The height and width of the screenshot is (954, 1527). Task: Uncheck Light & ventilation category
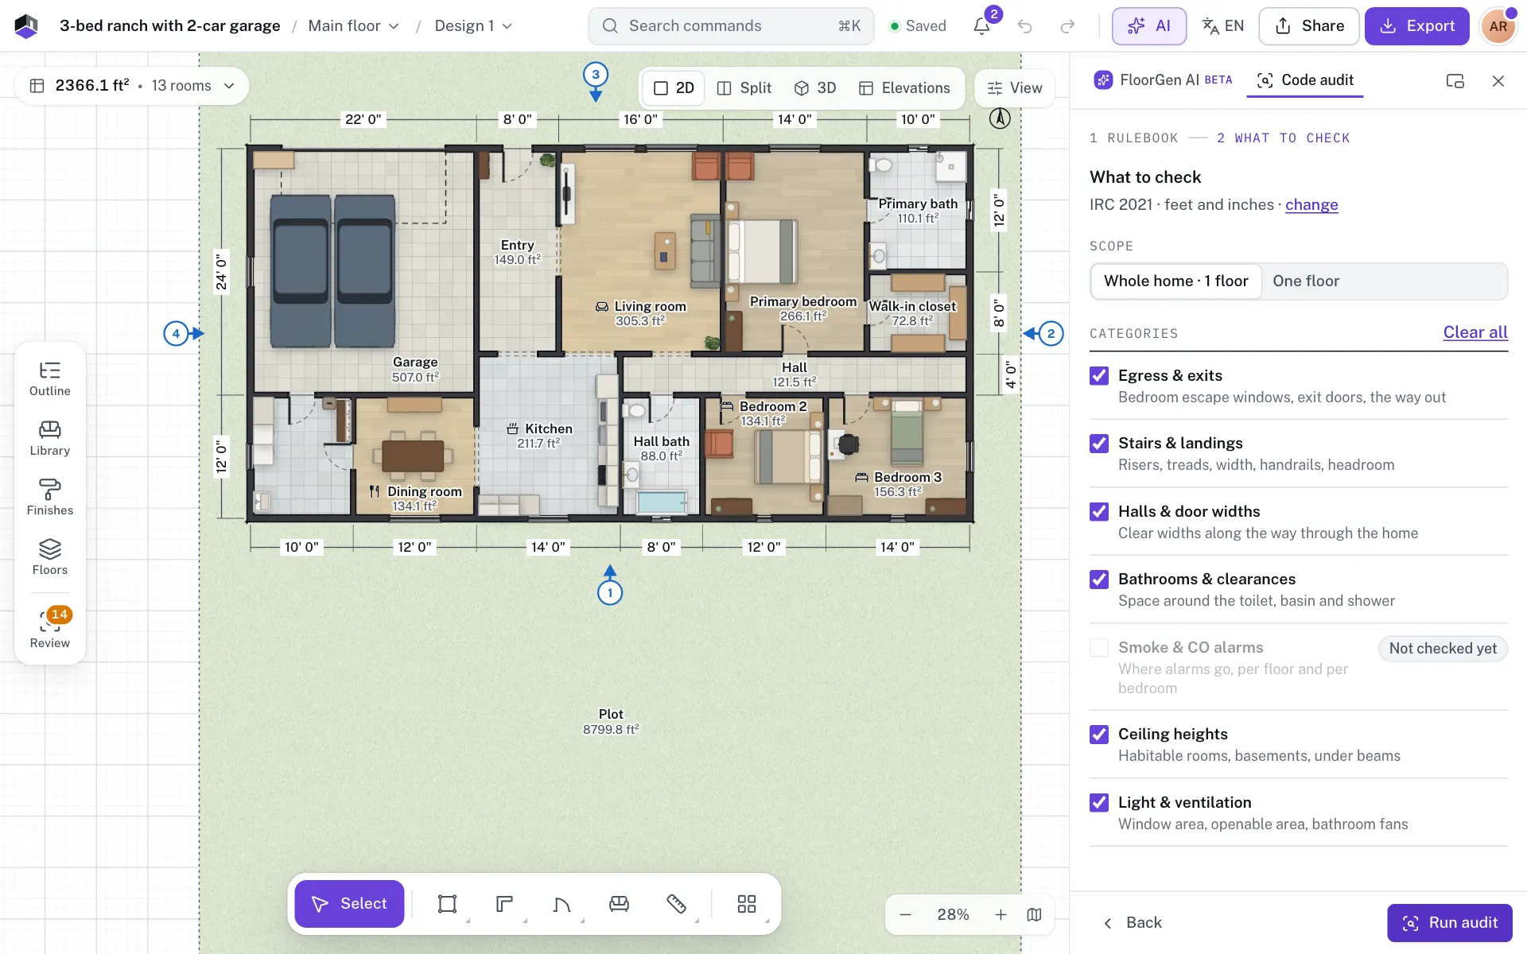(1099, 802)
